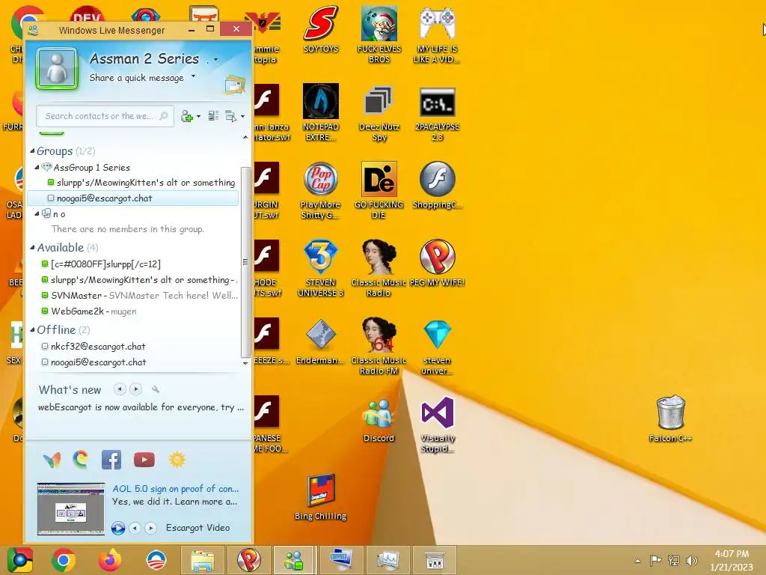766x575 pixels.
Task: Click the volume speaker tray icon
Action: click(691, 561)
